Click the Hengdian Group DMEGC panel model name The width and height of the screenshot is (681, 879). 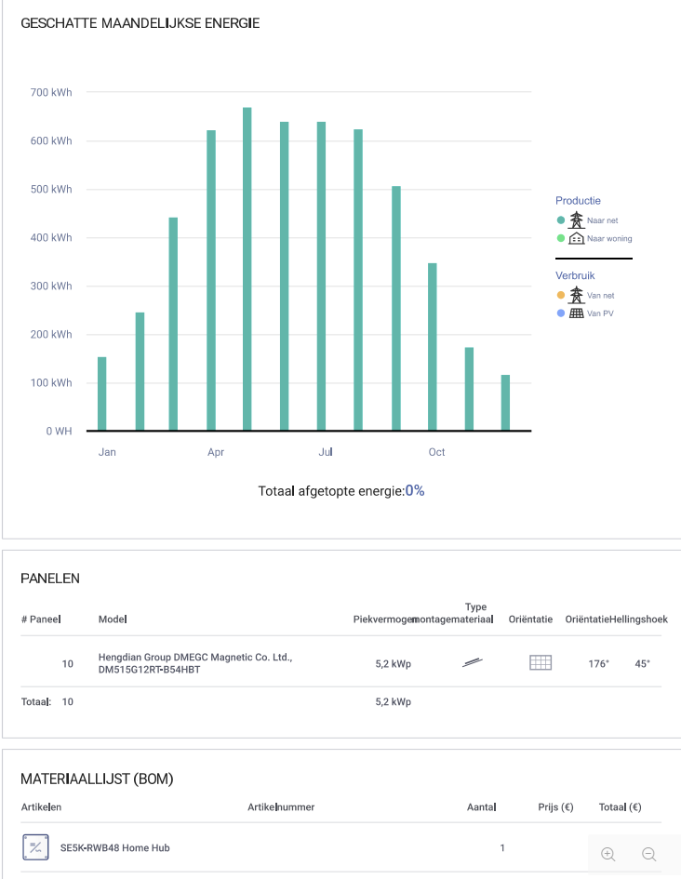[x=195, y=663]
